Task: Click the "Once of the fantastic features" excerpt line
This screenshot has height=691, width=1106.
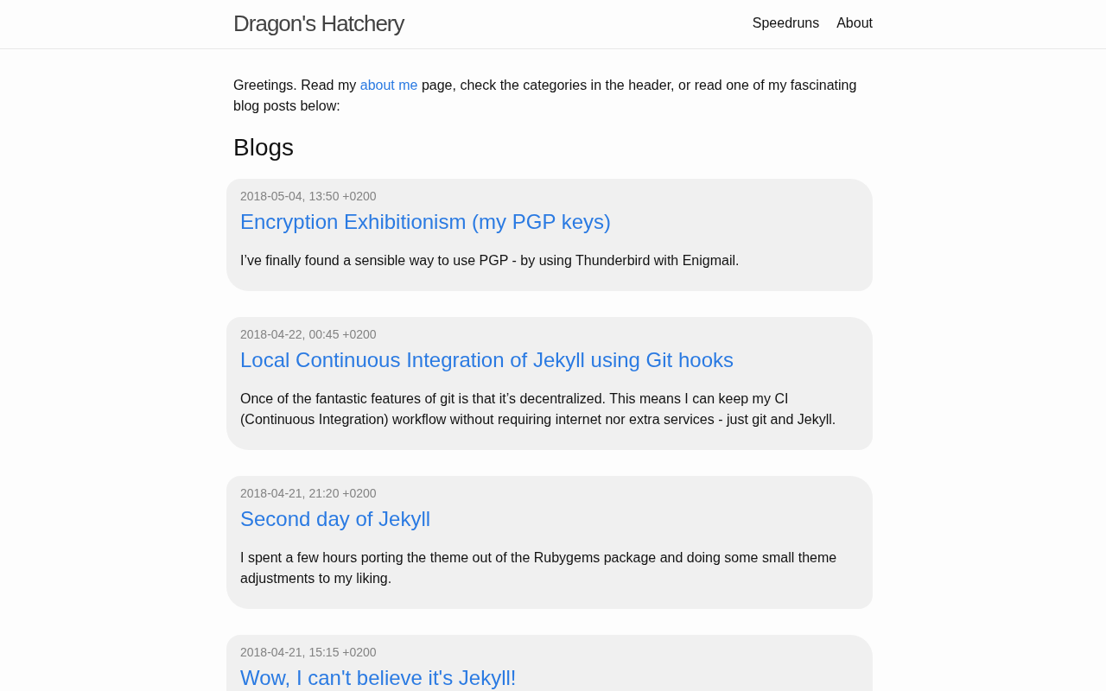Action: (x=513, y=399)
